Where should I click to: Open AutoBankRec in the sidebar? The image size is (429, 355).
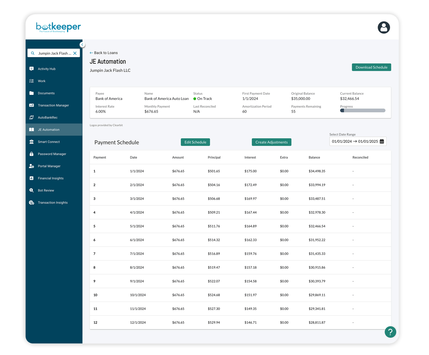click(48, 117)
